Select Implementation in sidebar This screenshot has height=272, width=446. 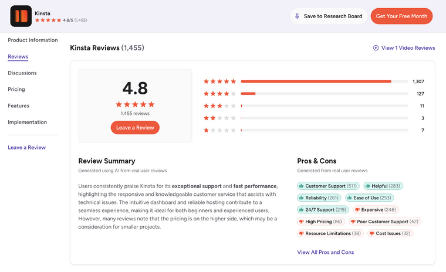(x=28, y=122)
